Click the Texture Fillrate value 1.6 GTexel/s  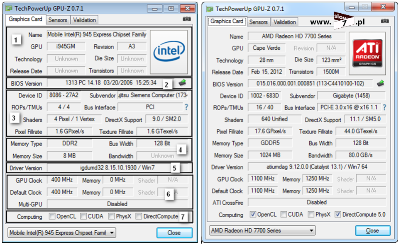pos(162,131)
